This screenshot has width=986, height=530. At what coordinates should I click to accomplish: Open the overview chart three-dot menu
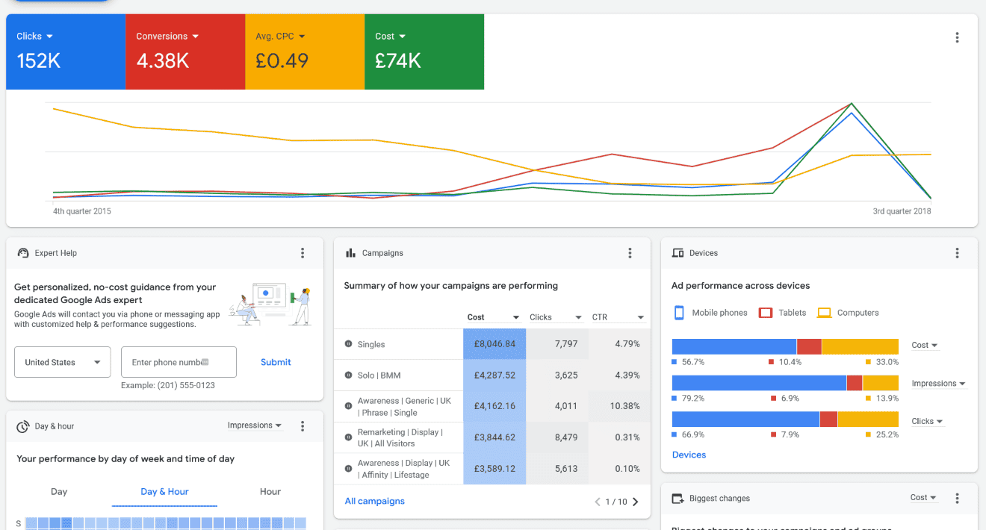click(x=957, y=37)
